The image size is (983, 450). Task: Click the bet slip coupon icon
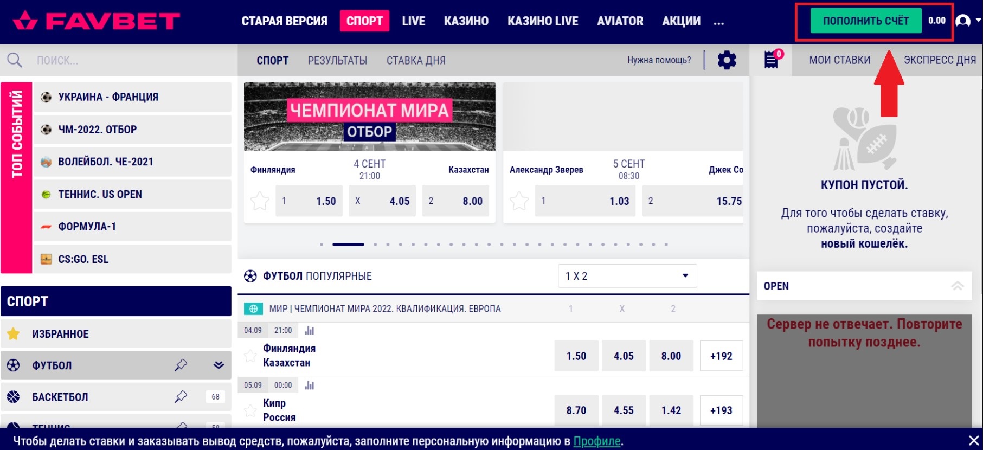771,60
